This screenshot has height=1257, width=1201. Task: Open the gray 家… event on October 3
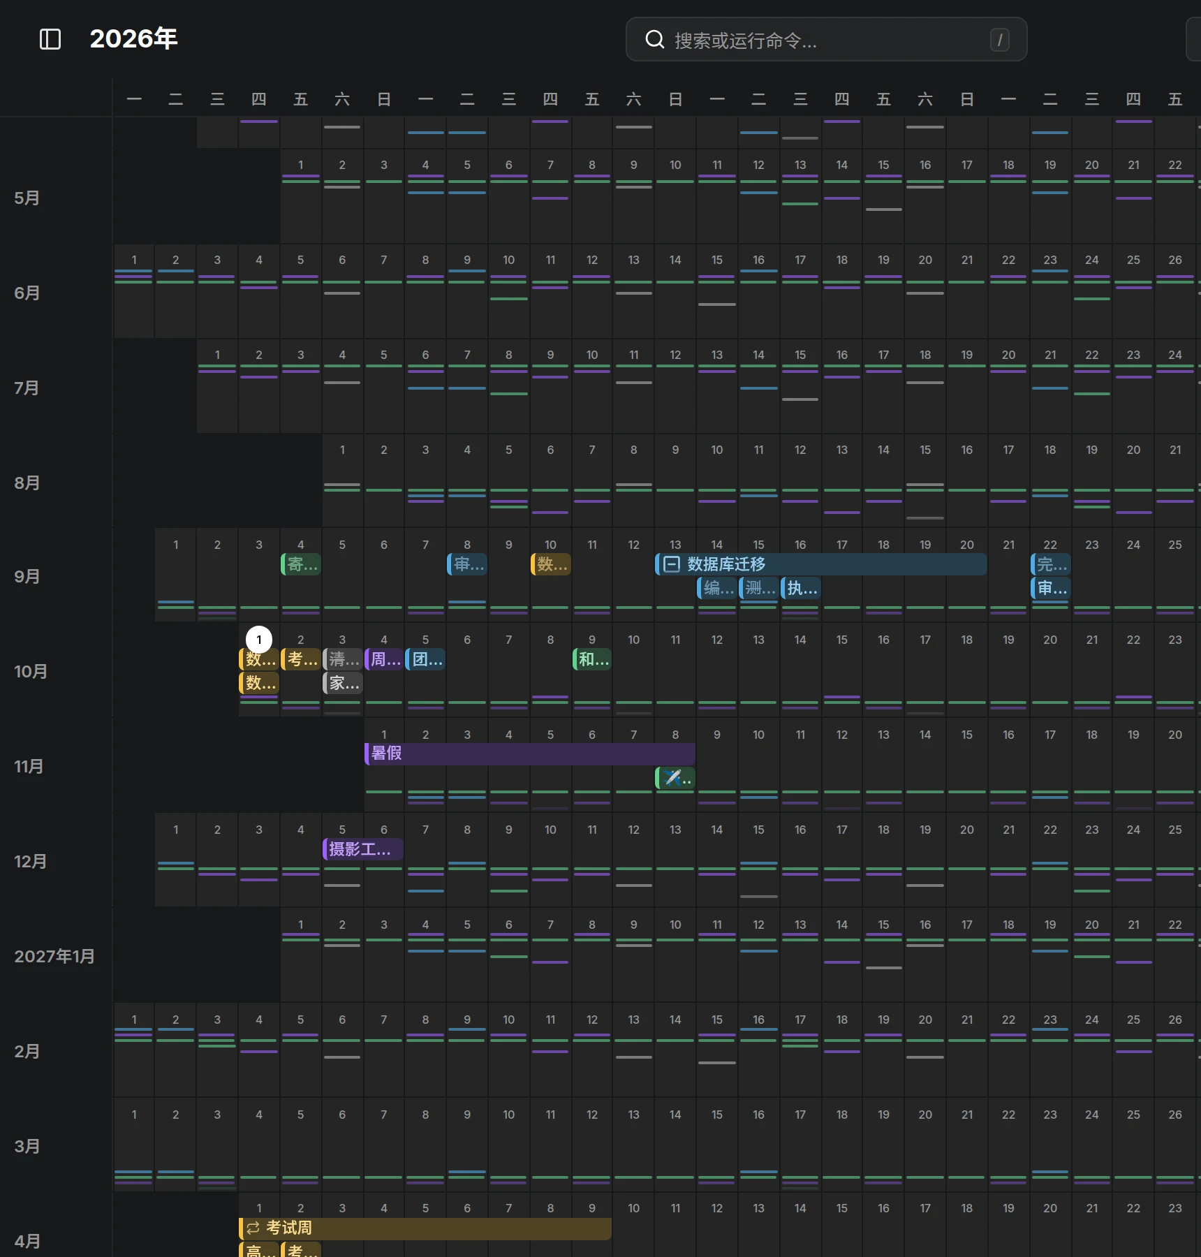[343, 683]
